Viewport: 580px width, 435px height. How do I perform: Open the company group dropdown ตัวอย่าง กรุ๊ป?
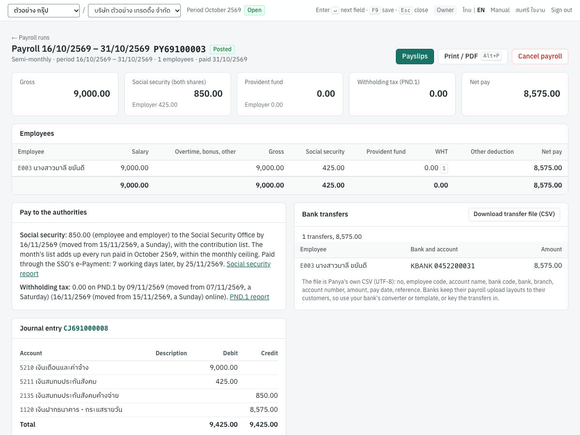(43, 10)
